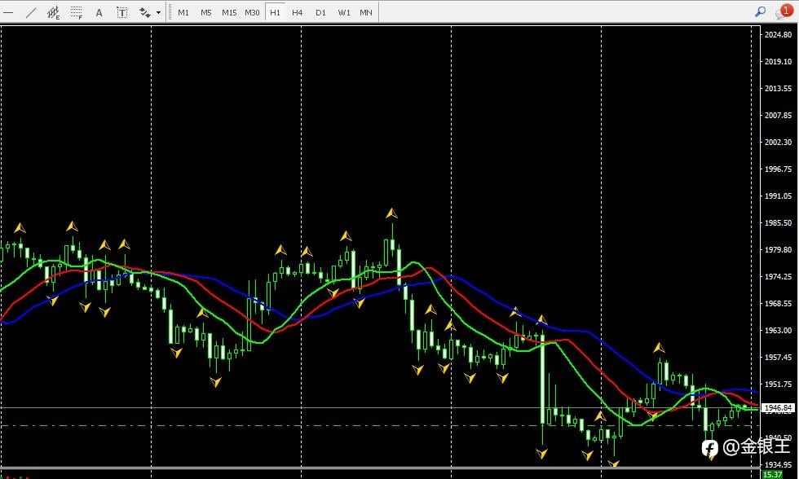Image resolution: width=799 pixels, height=479 pixels.
Task: Click the 1957.45 price scale label
Action: coord(778,358)
